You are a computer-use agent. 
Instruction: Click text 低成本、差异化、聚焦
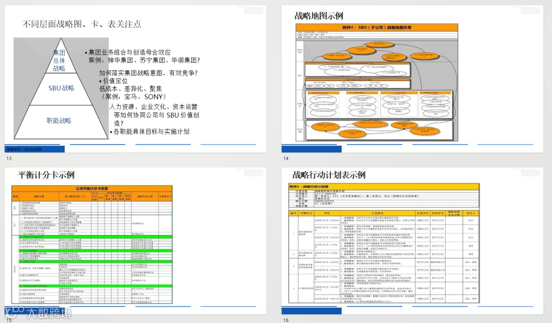[x=131, y=89]
